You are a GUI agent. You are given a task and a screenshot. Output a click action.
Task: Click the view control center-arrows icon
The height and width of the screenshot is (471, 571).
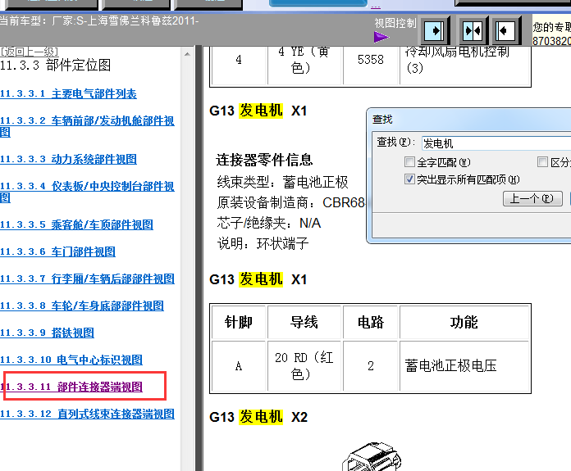[x=473, y=30]
